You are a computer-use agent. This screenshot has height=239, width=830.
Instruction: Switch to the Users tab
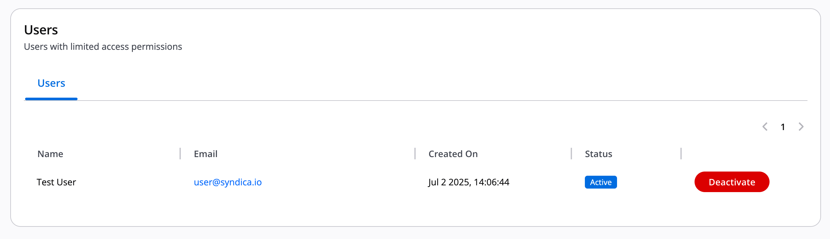(x=51, y=83)
